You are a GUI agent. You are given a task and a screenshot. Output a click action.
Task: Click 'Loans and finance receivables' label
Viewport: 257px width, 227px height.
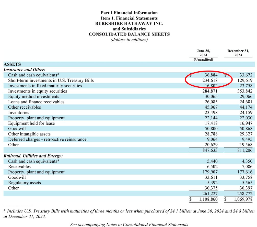tap(36, 102)
